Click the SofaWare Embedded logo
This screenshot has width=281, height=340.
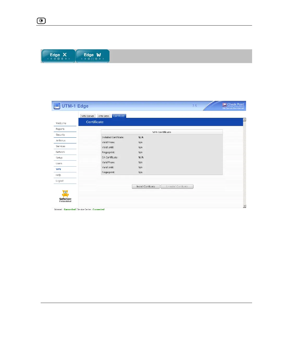(x=65, y=196)
